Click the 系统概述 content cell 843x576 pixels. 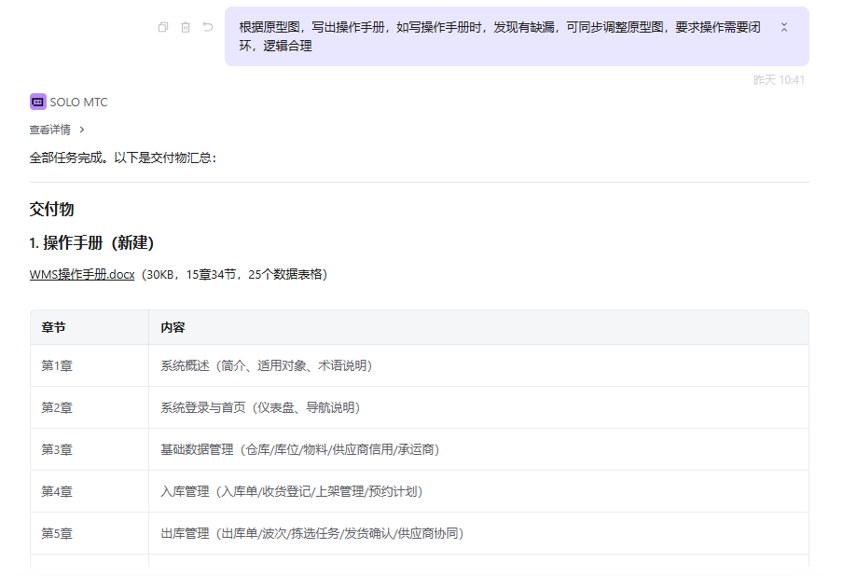(x=266, y=365)
